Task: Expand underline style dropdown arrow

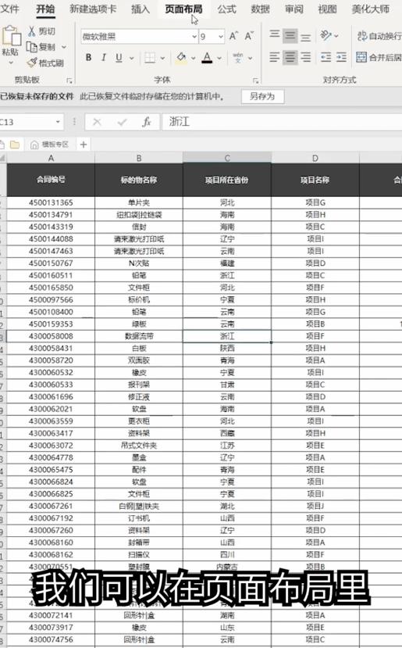Action: pyautogui.click(x=132, y=58)
